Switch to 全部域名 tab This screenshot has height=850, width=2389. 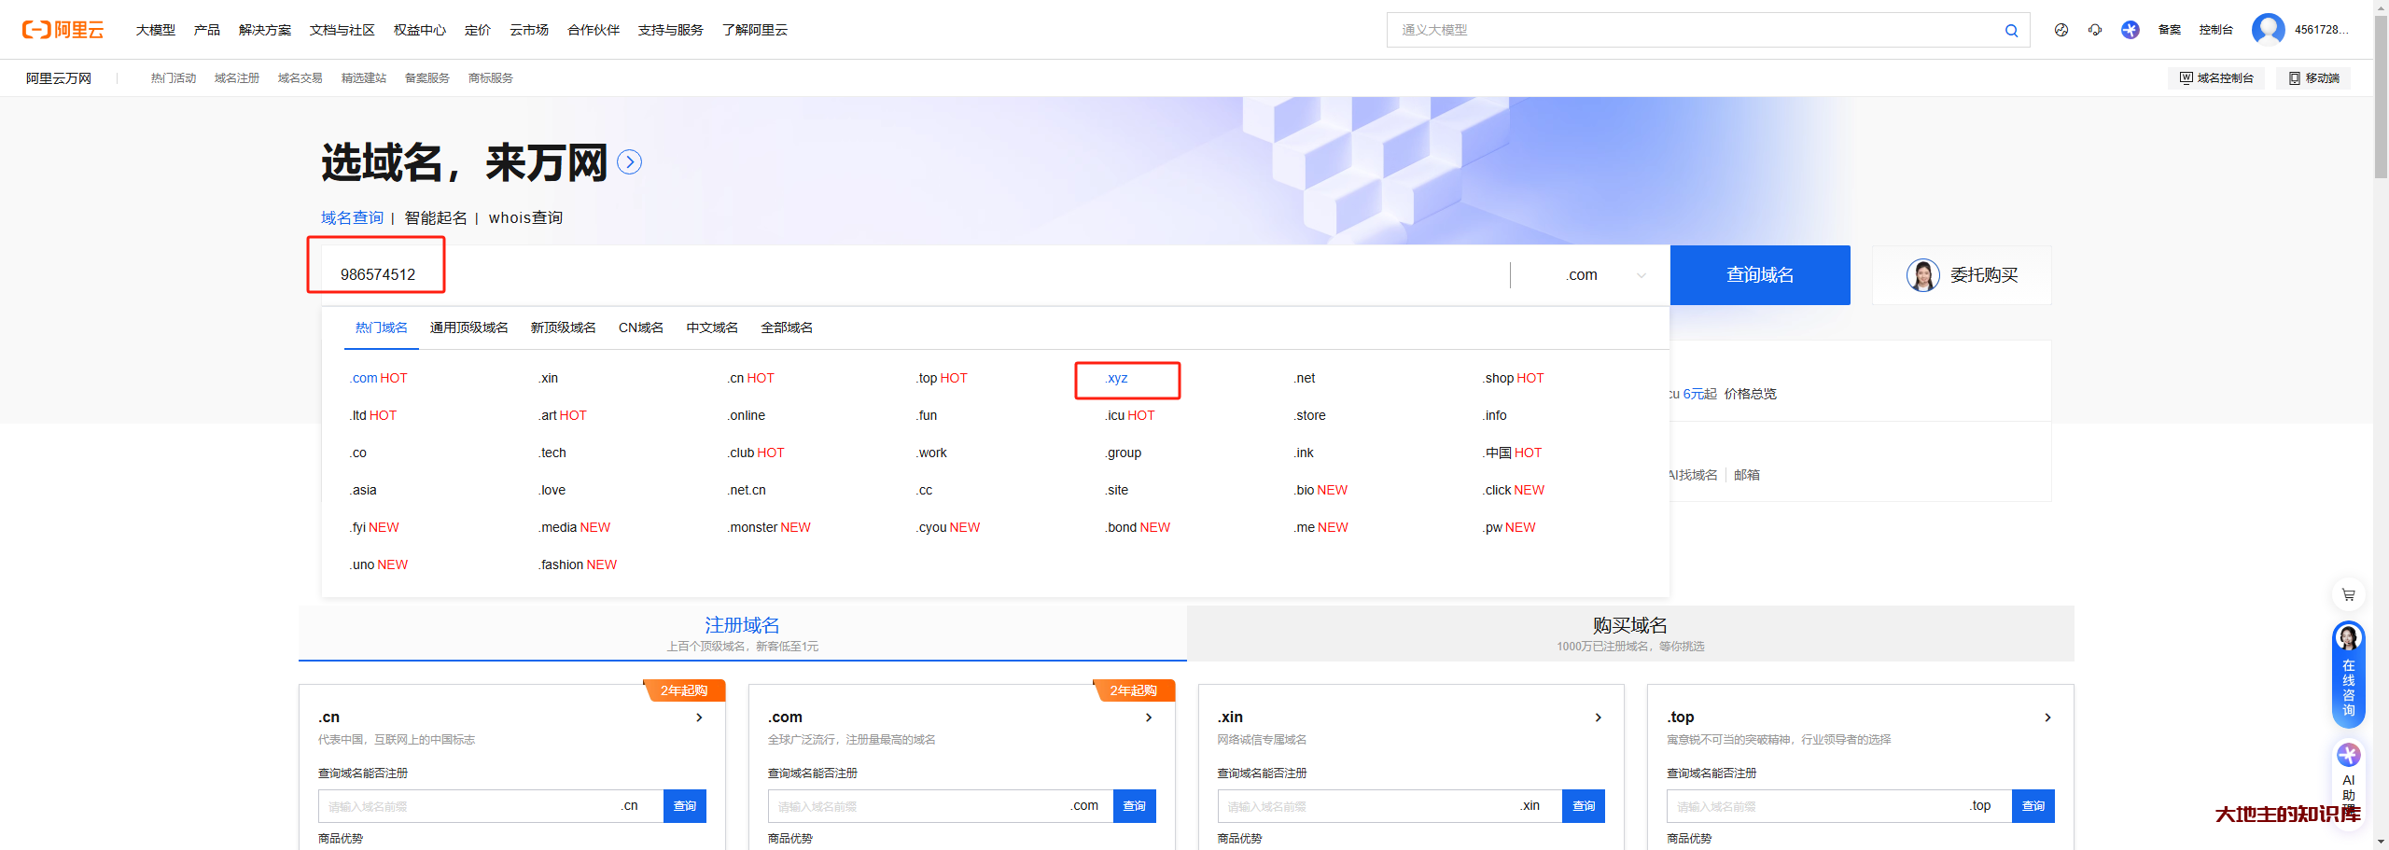point(787,327)
